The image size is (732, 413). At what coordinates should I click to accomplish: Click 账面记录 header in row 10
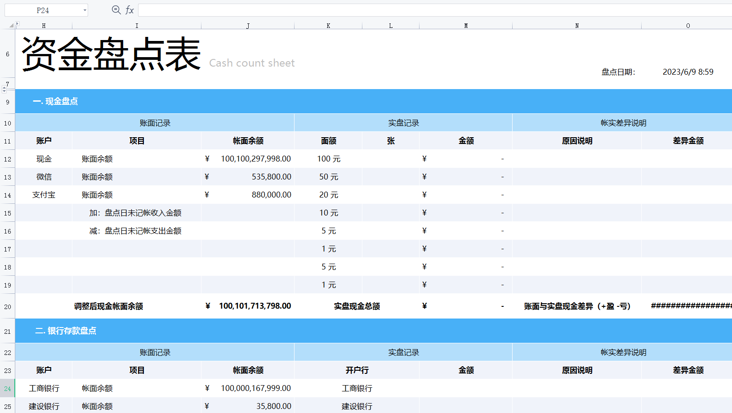155,123
